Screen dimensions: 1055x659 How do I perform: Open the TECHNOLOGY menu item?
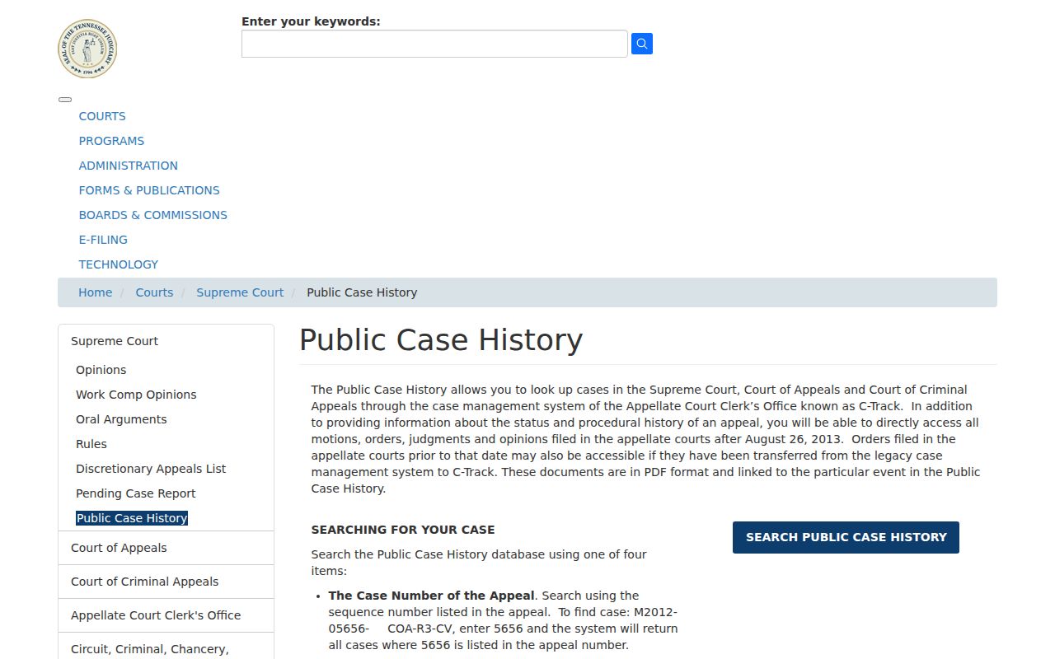[x=119, y=264]
